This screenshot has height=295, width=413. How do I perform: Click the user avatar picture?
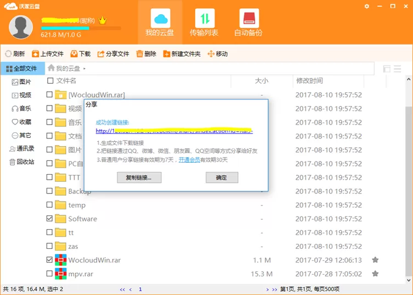click(21, 27)
